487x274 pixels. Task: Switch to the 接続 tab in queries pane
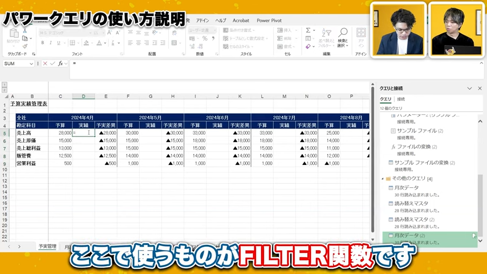tap(401, 99)
